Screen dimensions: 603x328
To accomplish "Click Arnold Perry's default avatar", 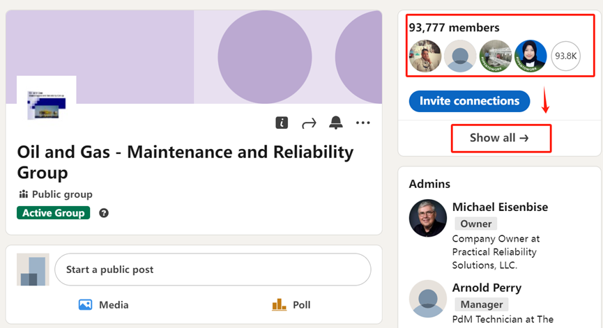I will [x=427, y=299].
